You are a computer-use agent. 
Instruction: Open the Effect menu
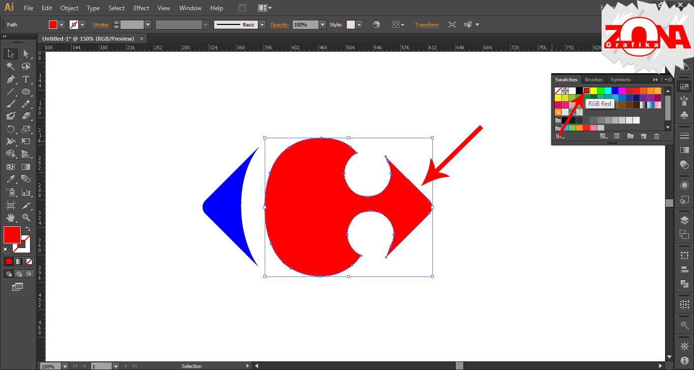click(x=141, y=8)
